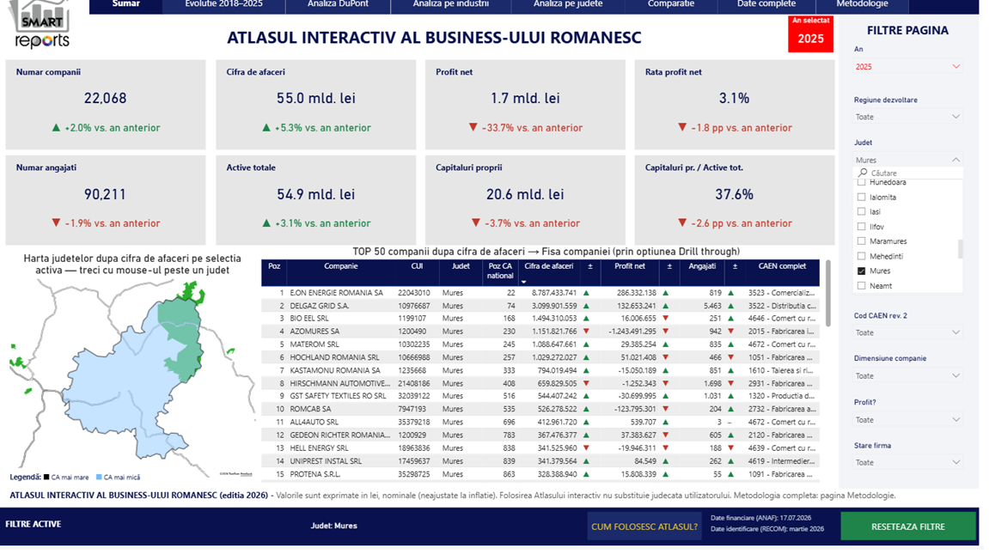Image resolution: width=989 pixels, height=554 pixels.
Task: Click the Smart Reports logo
Action: pos(42,24)
